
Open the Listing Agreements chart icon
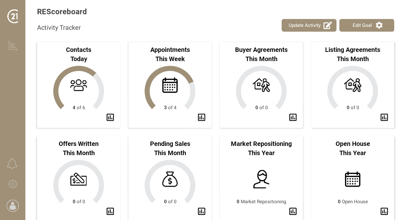tap(384, 117)
